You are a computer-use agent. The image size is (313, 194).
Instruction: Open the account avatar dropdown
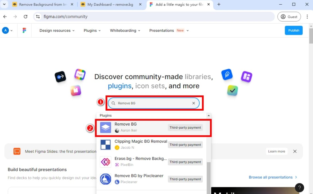pos(7,31)
